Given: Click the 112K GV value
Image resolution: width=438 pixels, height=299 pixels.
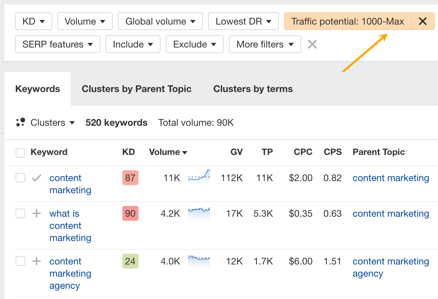Looking at the screenshot, I should click(x=232, y=178).
